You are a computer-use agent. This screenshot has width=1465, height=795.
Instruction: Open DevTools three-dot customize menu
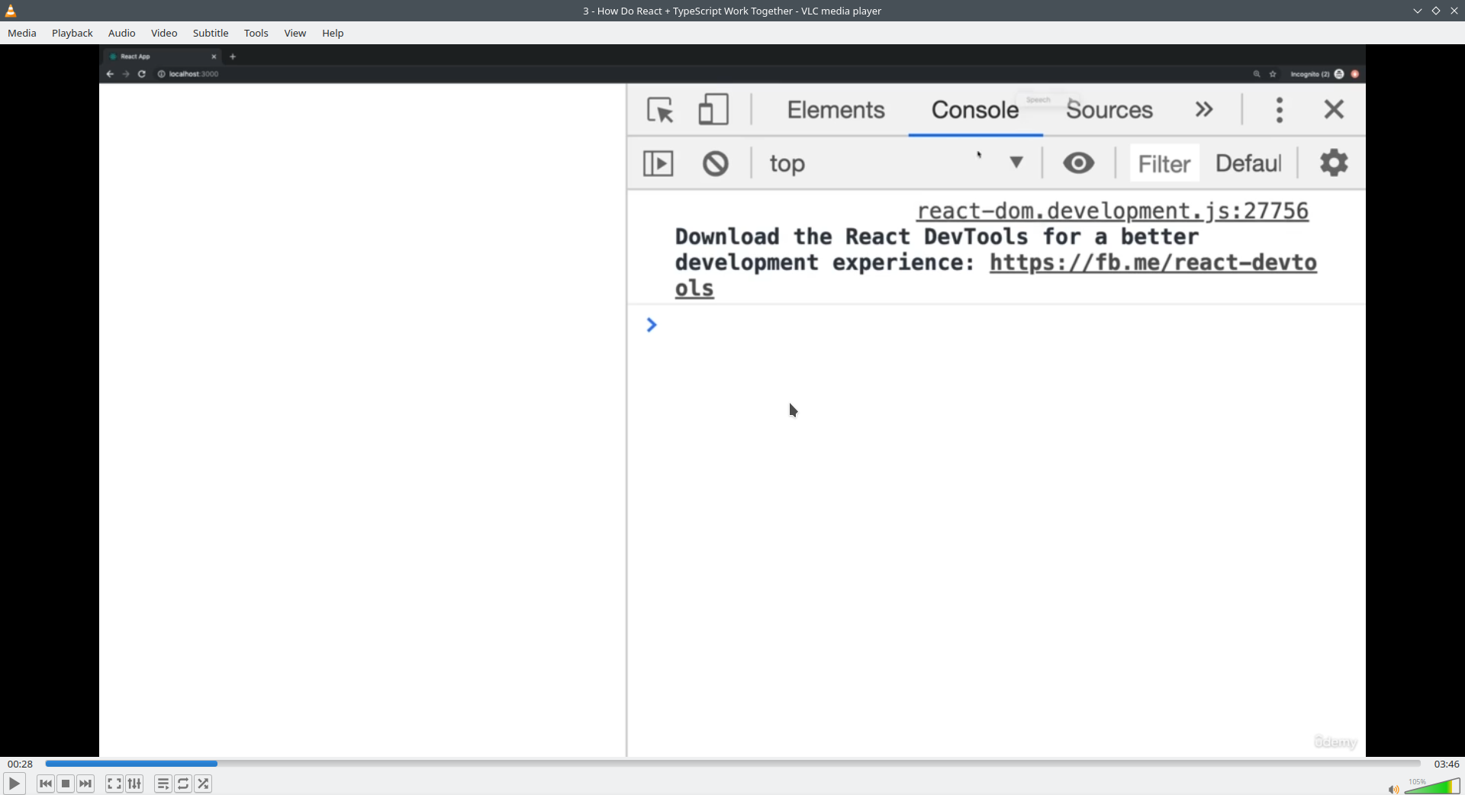[1280, 110]
